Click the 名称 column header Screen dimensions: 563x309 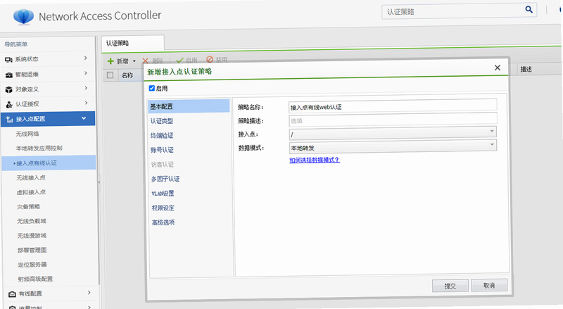[x=127, y=75]
